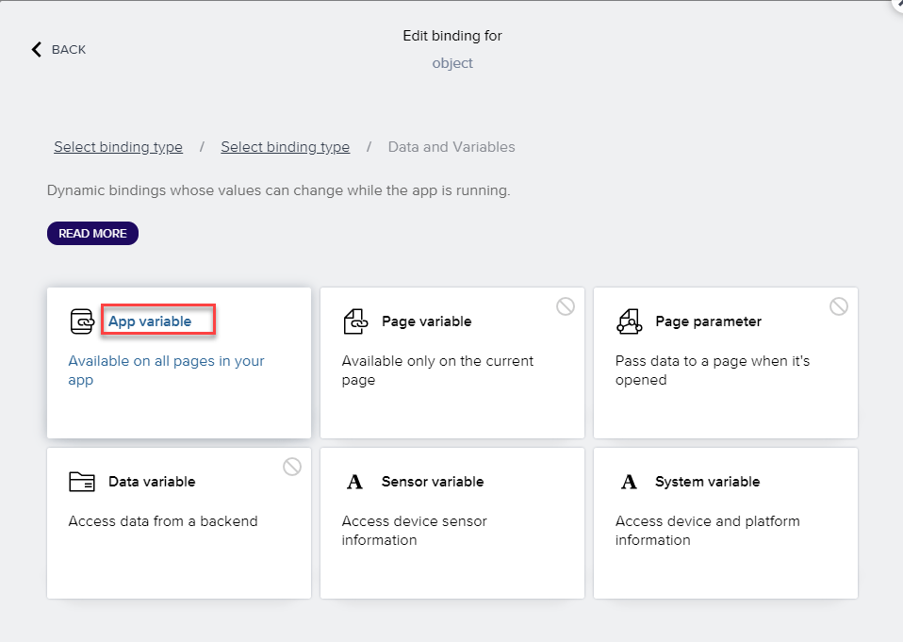Click the object name under Edit binding
The width and height of the screenshot is (903, 642).
coord(452,63)
